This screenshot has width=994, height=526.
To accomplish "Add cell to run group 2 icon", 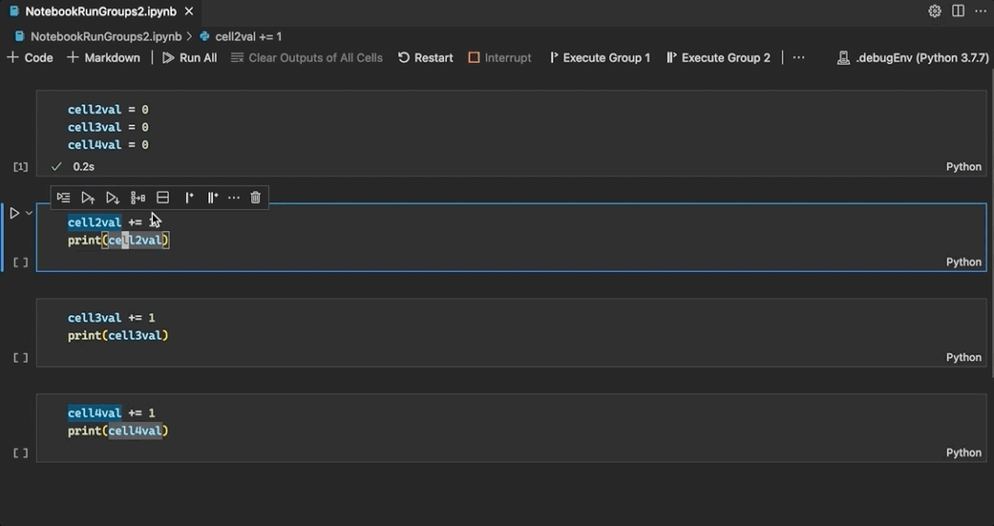I will (x=212, y=197).
